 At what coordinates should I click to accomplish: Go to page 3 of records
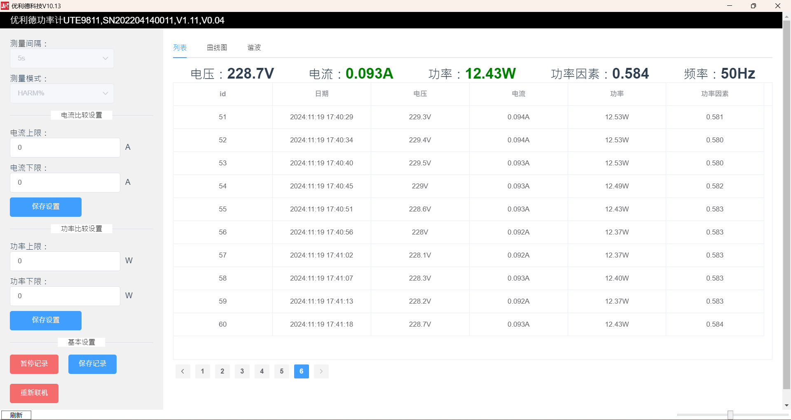tap(242, 371)
